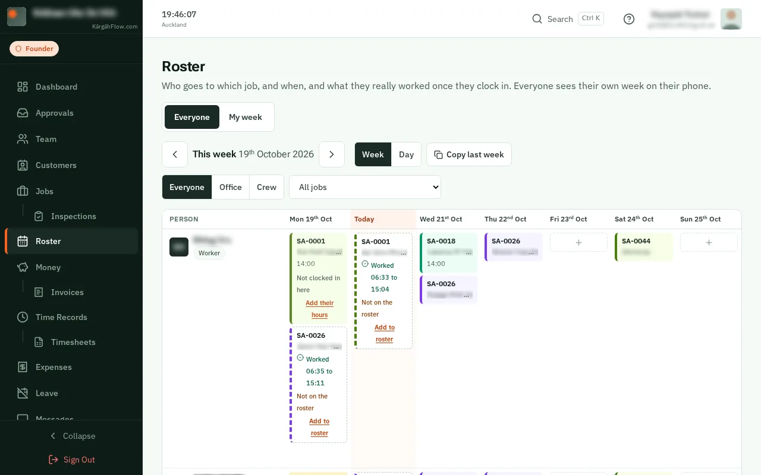Image resolution: width=761 pixels, height=475 pixels.
Task: Click the Search magnifier icon
Action: [x=537, y=19]
